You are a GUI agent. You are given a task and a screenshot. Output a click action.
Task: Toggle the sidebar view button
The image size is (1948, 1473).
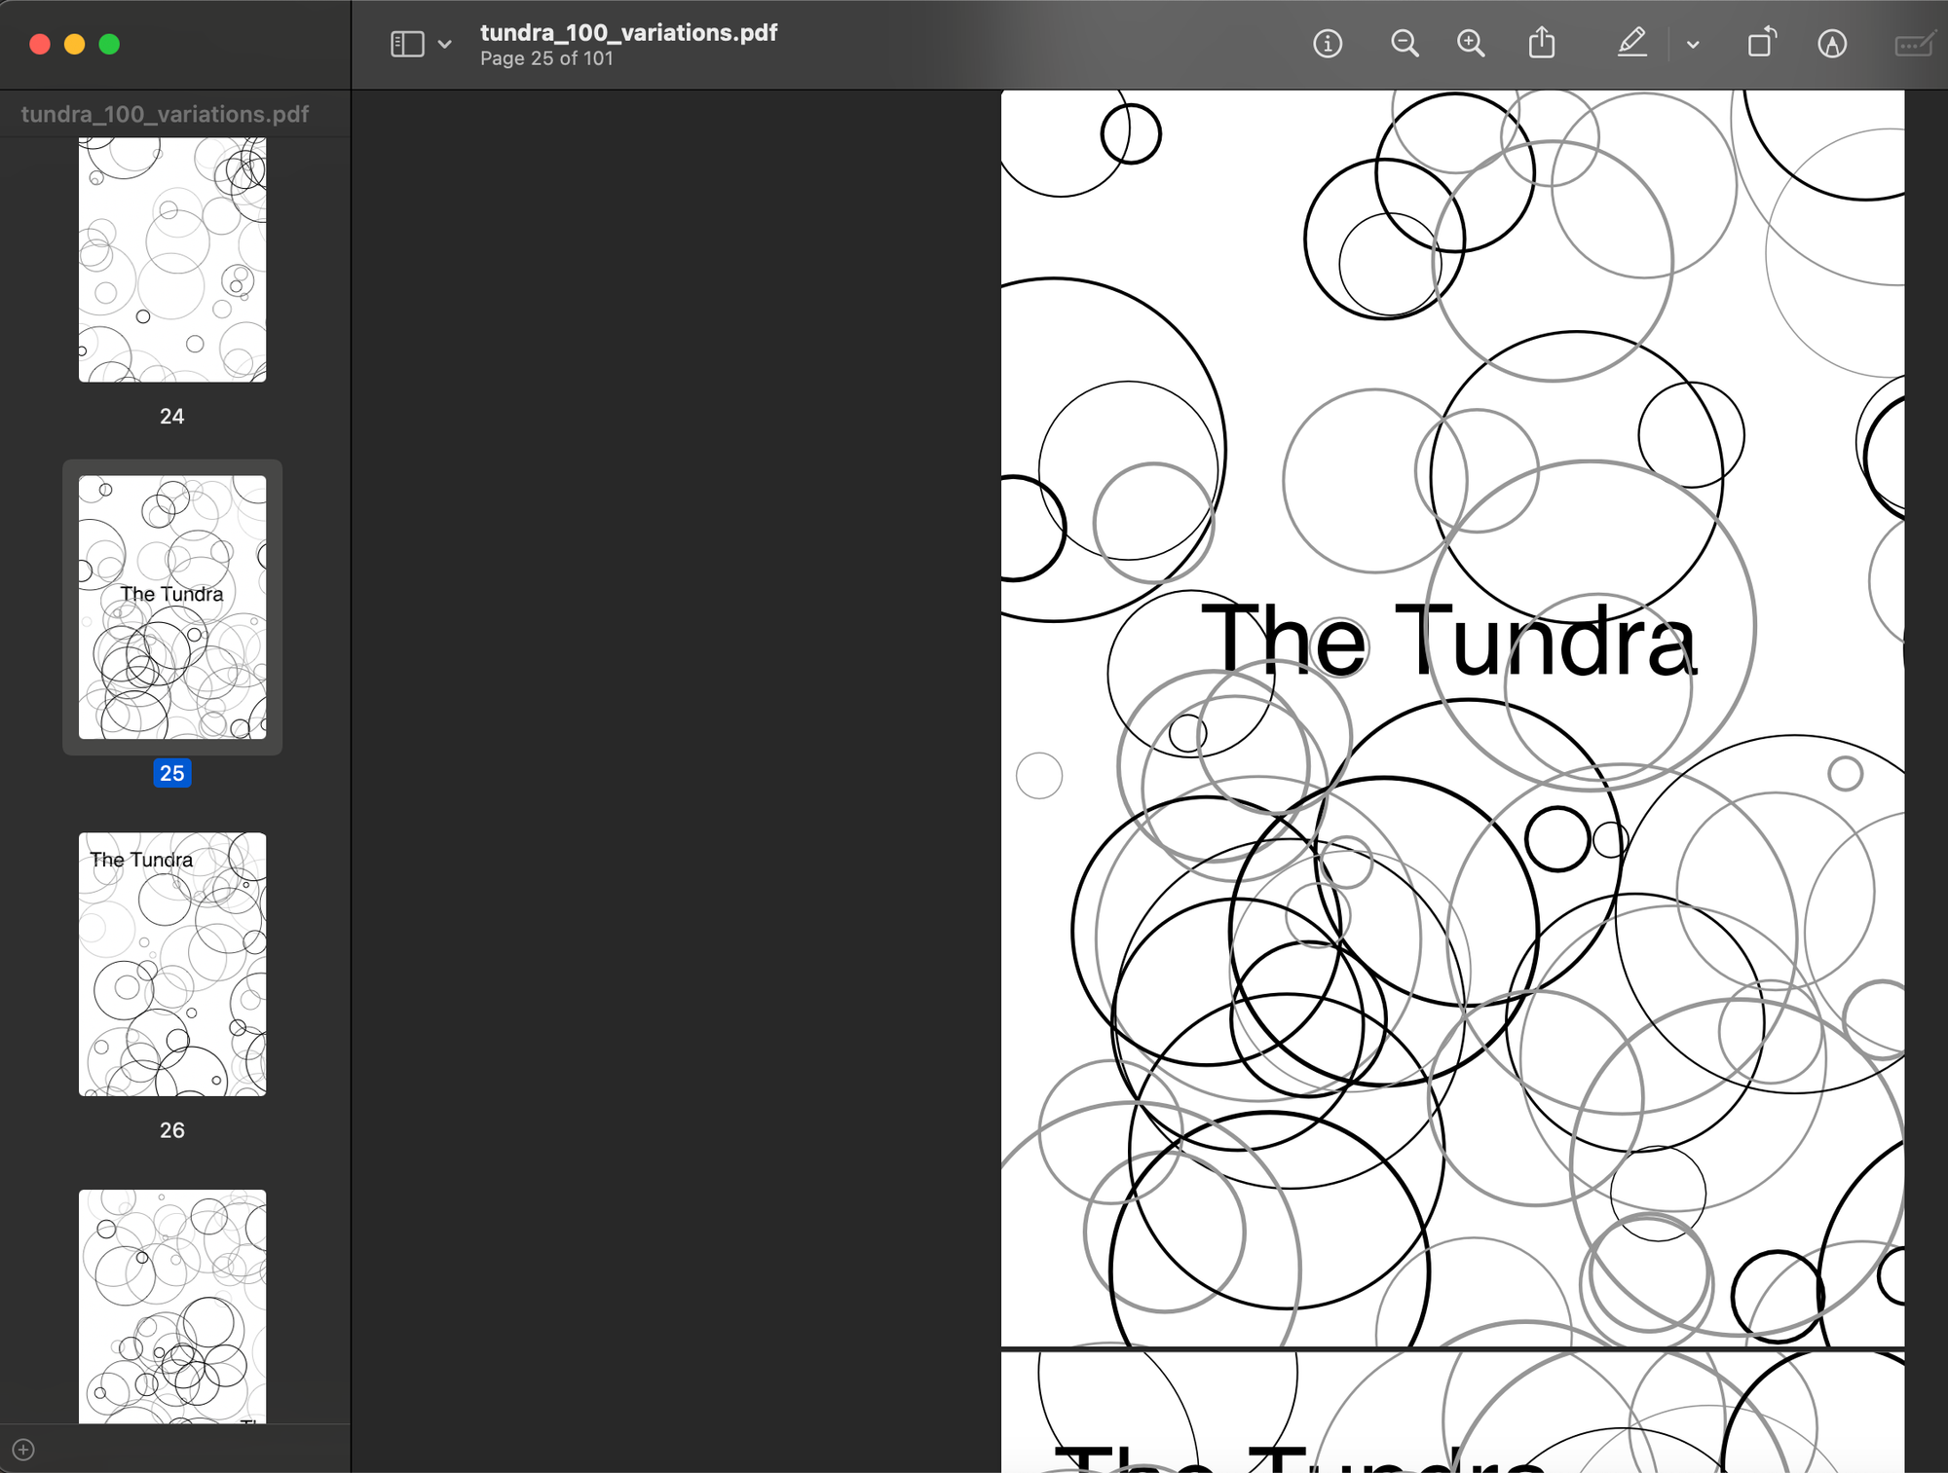(x=407, y=44)
